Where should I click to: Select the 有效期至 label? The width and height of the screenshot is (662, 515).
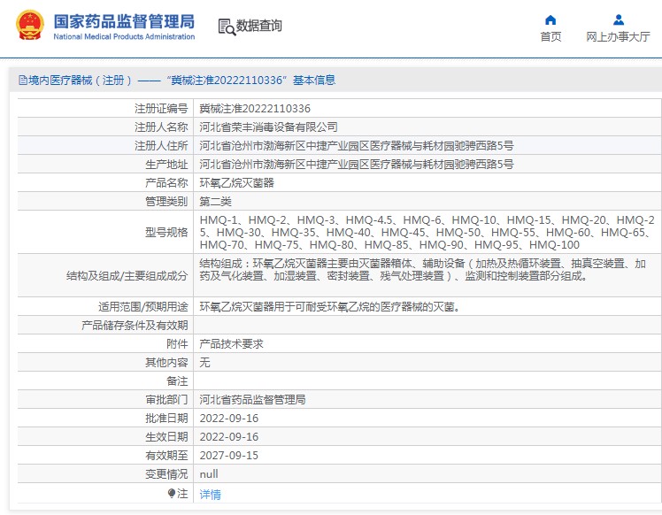(166, 456)
